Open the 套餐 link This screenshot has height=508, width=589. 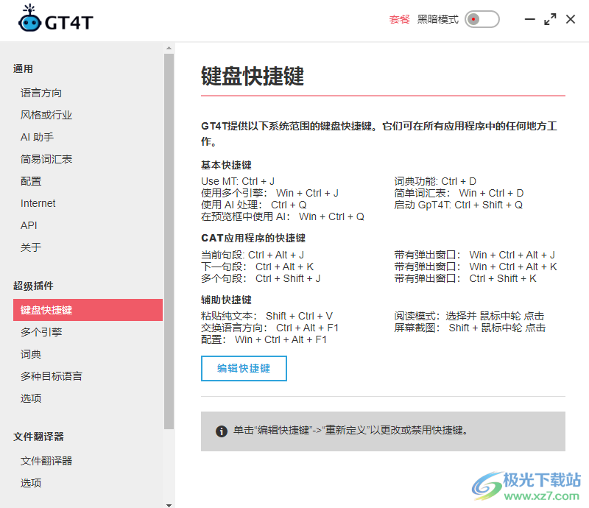pyautogui.click(x=399, y=19)
